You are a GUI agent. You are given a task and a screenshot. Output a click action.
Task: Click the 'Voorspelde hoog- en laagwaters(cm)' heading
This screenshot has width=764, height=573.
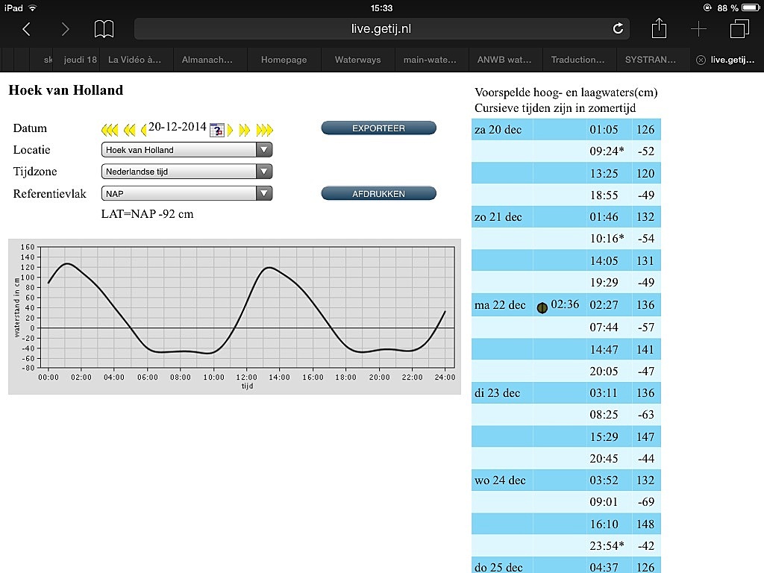[566, 93]
